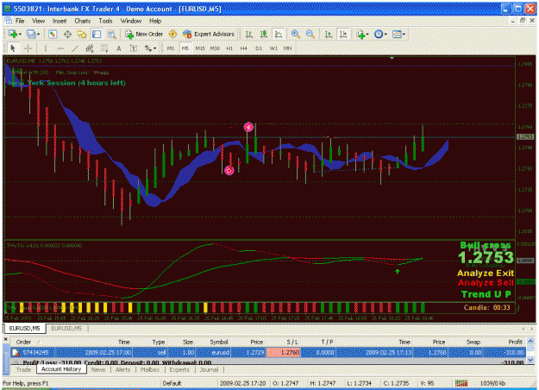The height and width of the screenshot is (390, 539).
Task: Open the Trade tab in Terminal
Action: 24,369
